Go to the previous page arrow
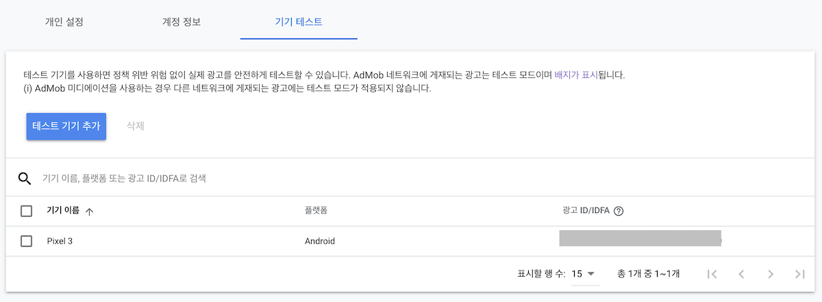 point(741,274)
